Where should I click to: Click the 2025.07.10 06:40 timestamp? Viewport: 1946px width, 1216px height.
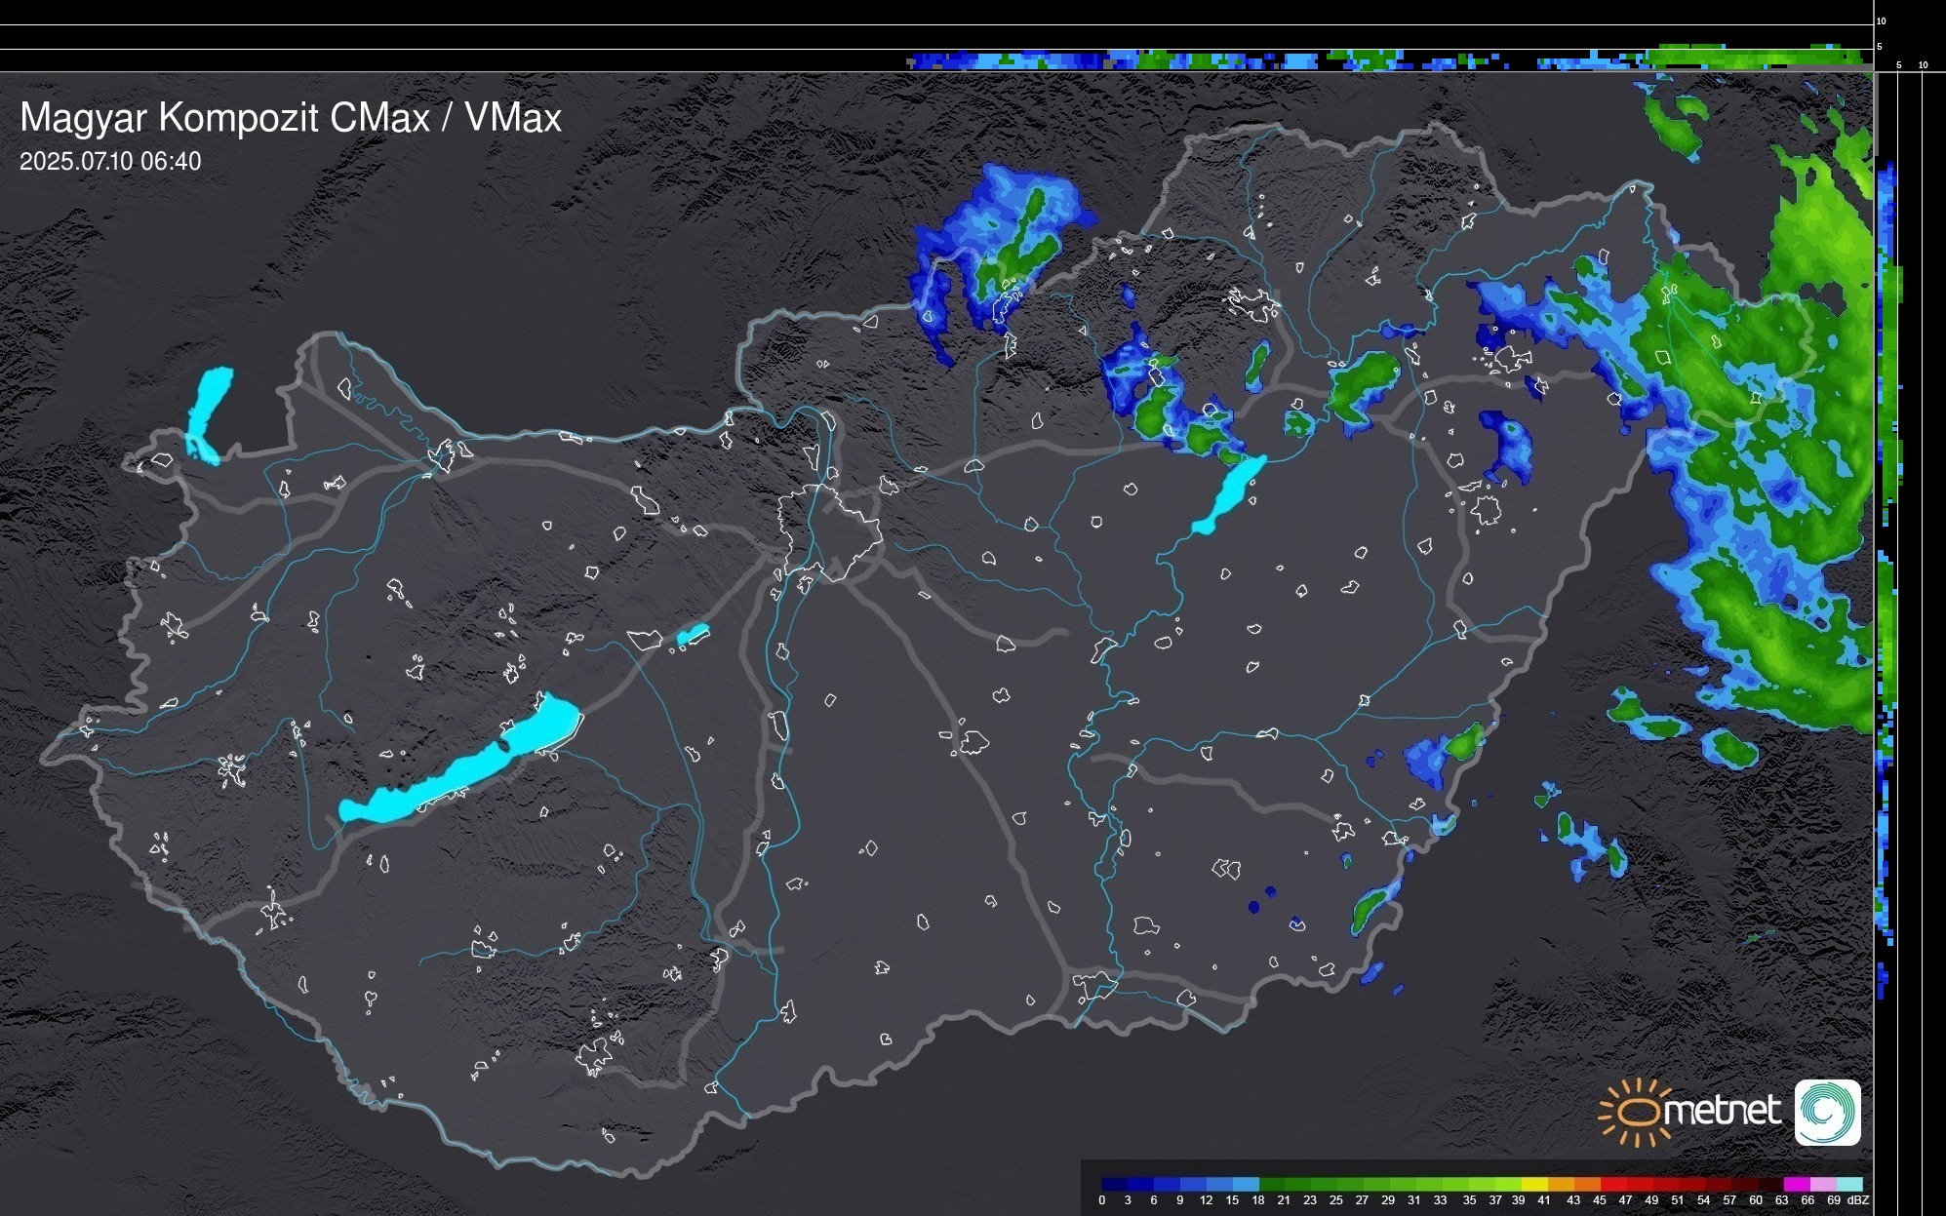(110, 161)
